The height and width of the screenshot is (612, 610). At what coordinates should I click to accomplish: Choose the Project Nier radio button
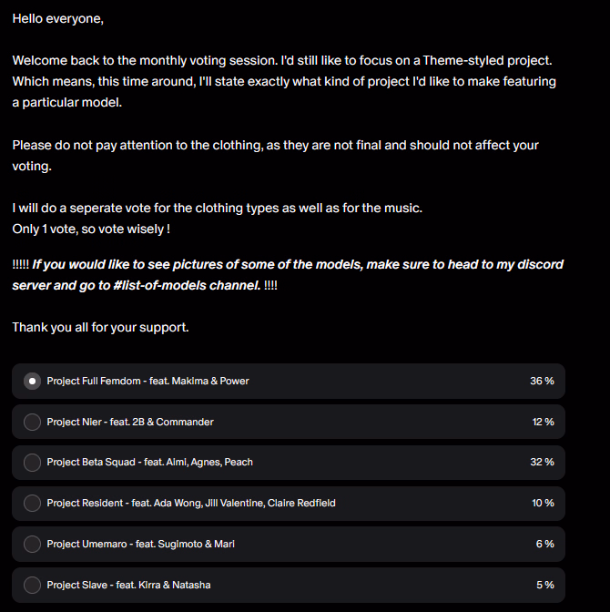coord(33,422)
